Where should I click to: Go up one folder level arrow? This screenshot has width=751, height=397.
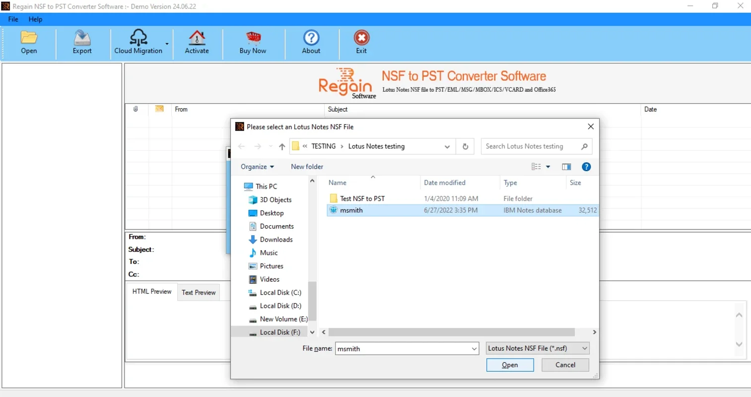click(x=282, y=146)
